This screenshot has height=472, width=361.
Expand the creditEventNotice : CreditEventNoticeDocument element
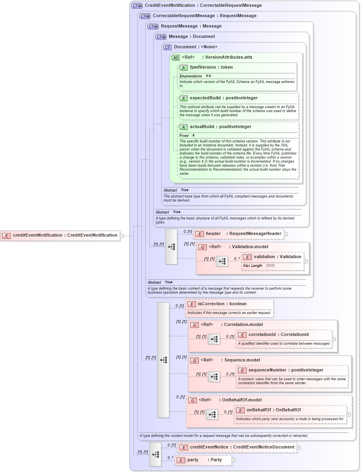[299, 448]
